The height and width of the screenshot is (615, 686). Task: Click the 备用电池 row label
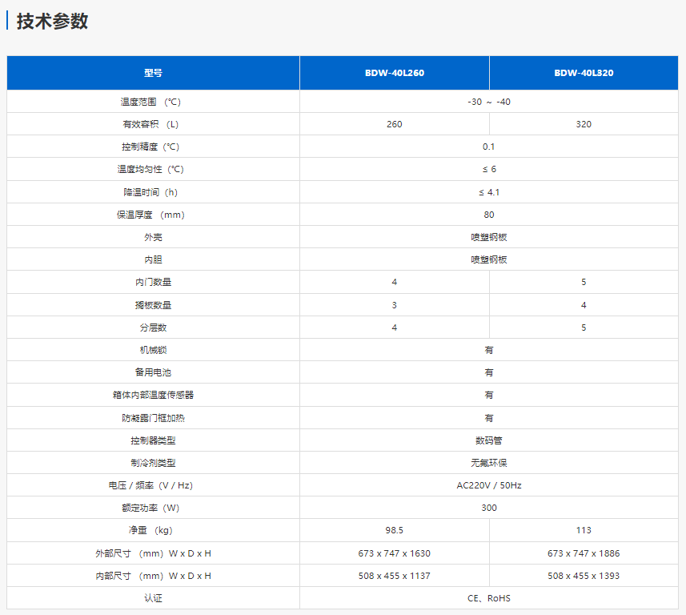pos(153,372)
